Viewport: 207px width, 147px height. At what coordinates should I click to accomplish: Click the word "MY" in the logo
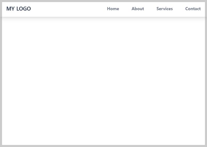tap(10, 9)
